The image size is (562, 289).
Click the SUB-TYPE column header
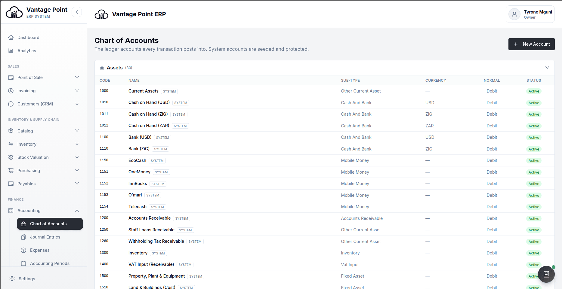pyautogui.click(x=350, y=81)
